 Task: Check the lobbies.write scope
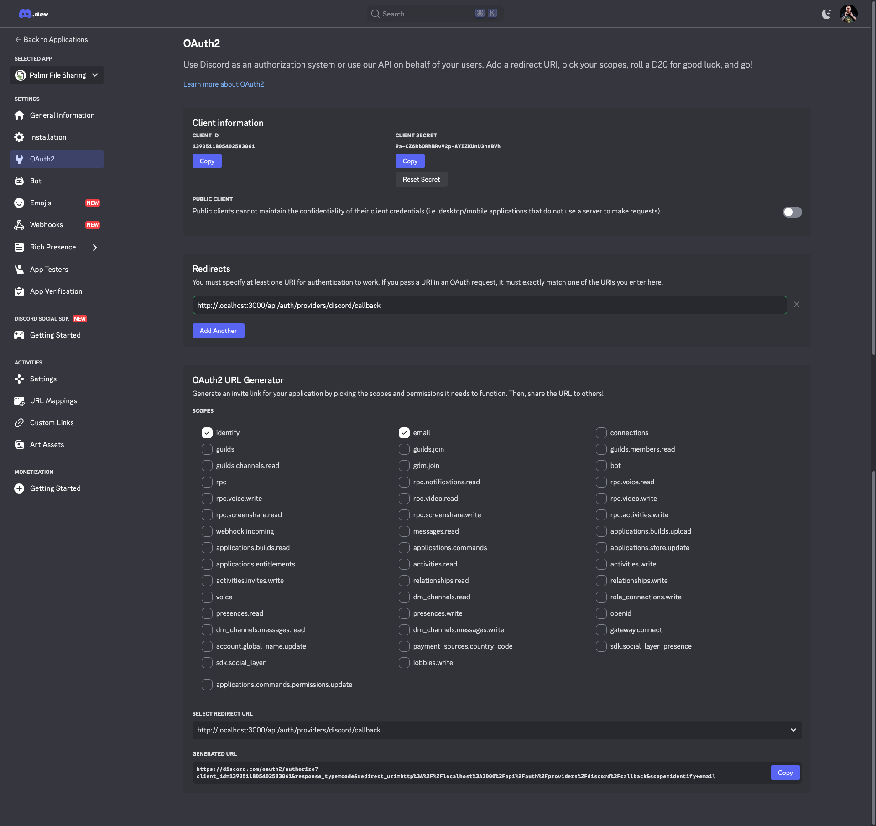(x=404, y=663)
